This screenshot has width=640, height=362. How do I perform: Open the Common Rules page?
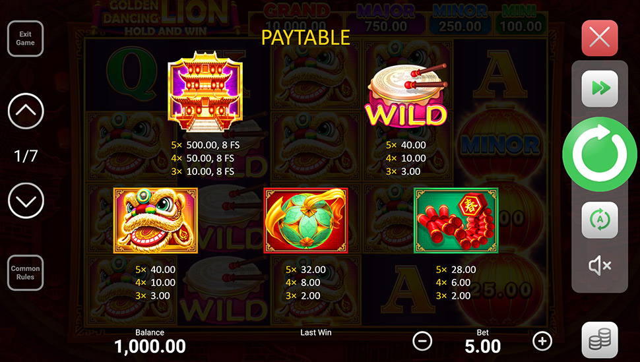[25, 272]
